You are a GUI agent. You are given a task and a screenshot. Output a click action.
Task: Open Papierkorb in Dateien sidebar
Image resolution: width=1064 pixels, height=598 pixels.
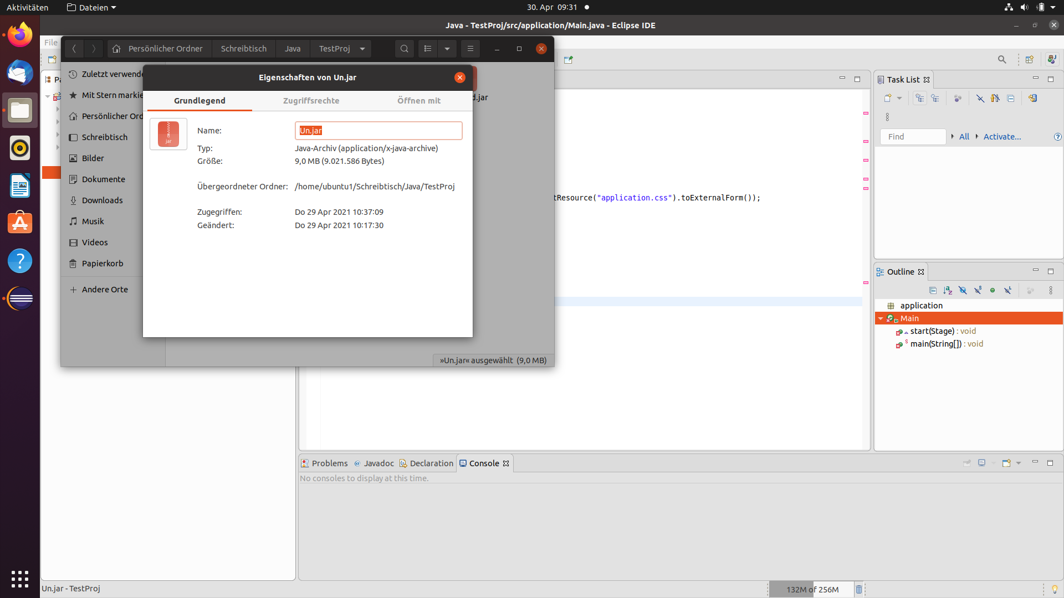[102, 264]
